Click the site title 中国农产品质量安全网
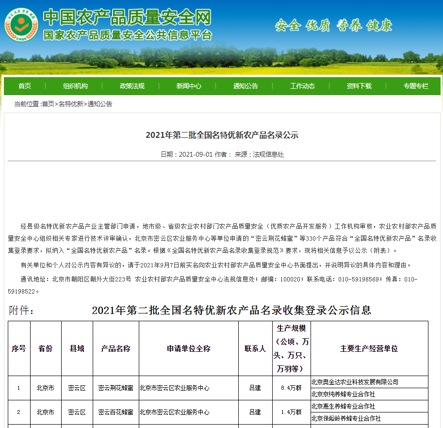 pos(128,18)
